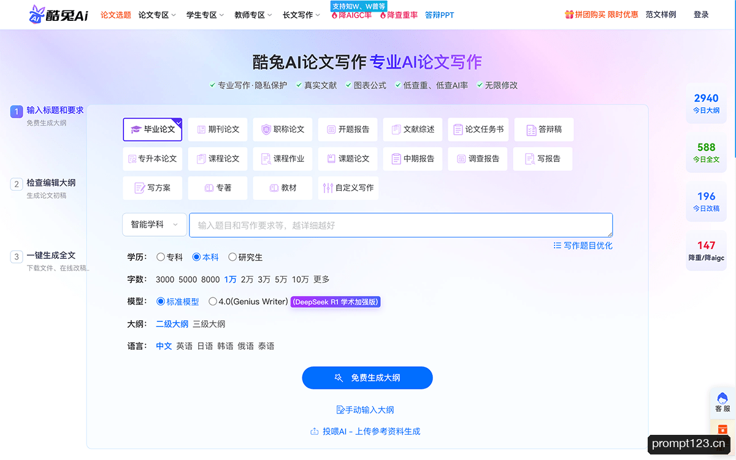Image resolution: width=736 pixels, height=460 pixels.
Task: Open 自定义写作 with the sliders icon
Action: (x=348, y=188)
